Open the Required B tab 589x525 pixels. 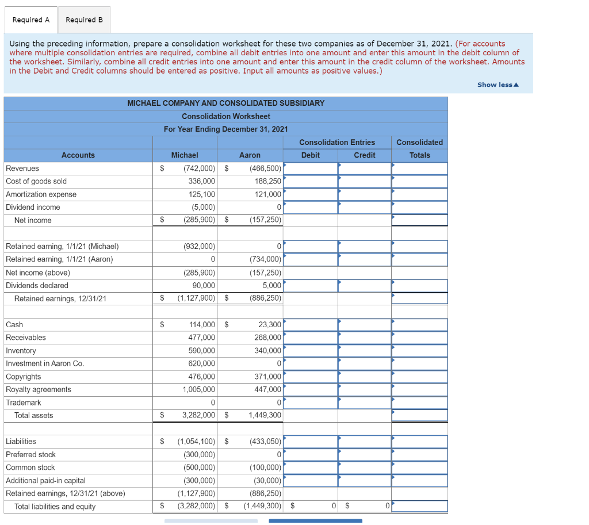point(84,20)
